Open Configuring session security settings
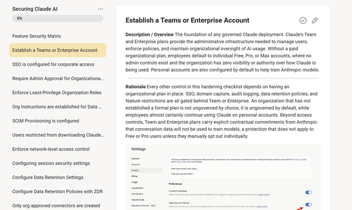This screenshot has height=210, width=352. (x=51, y=163)
